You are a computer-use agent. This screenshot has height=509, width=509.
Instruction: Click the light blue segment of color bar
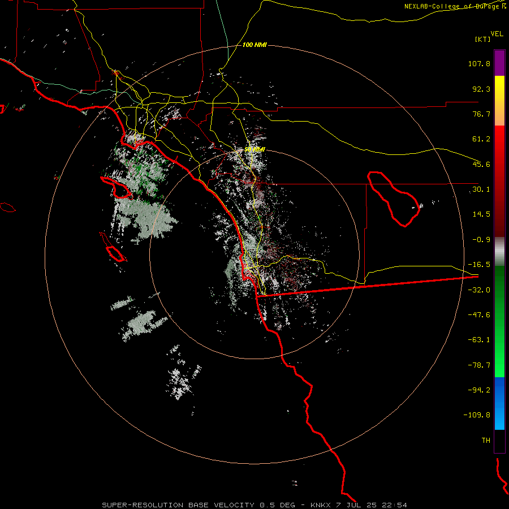[499, 418]
